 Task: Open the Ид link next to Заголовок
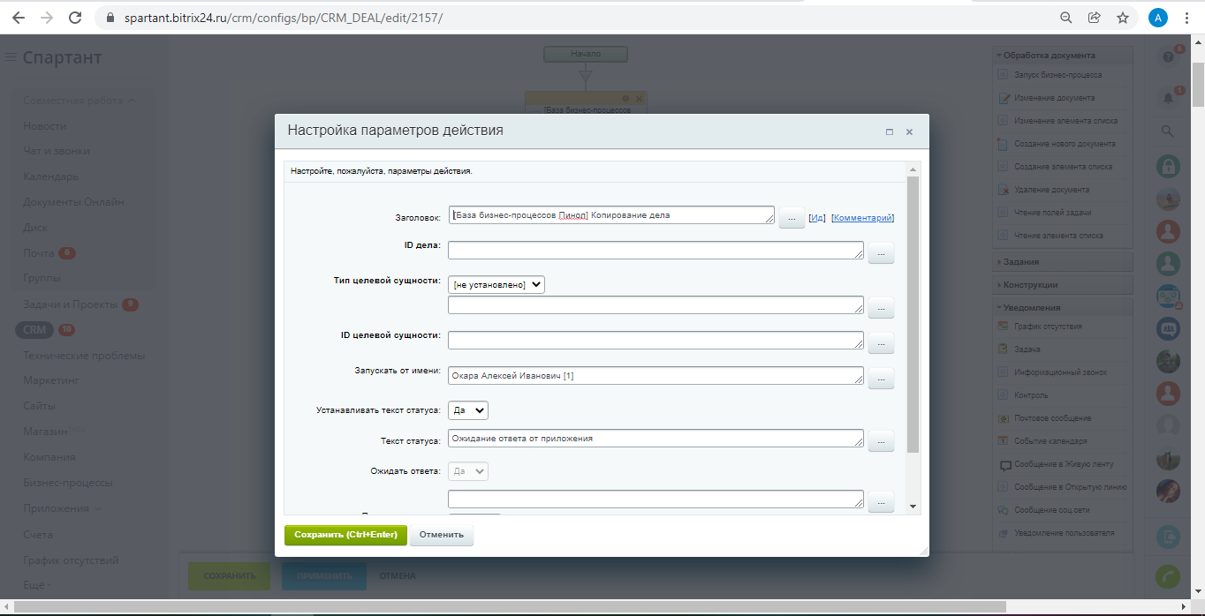tap(818, 218)
